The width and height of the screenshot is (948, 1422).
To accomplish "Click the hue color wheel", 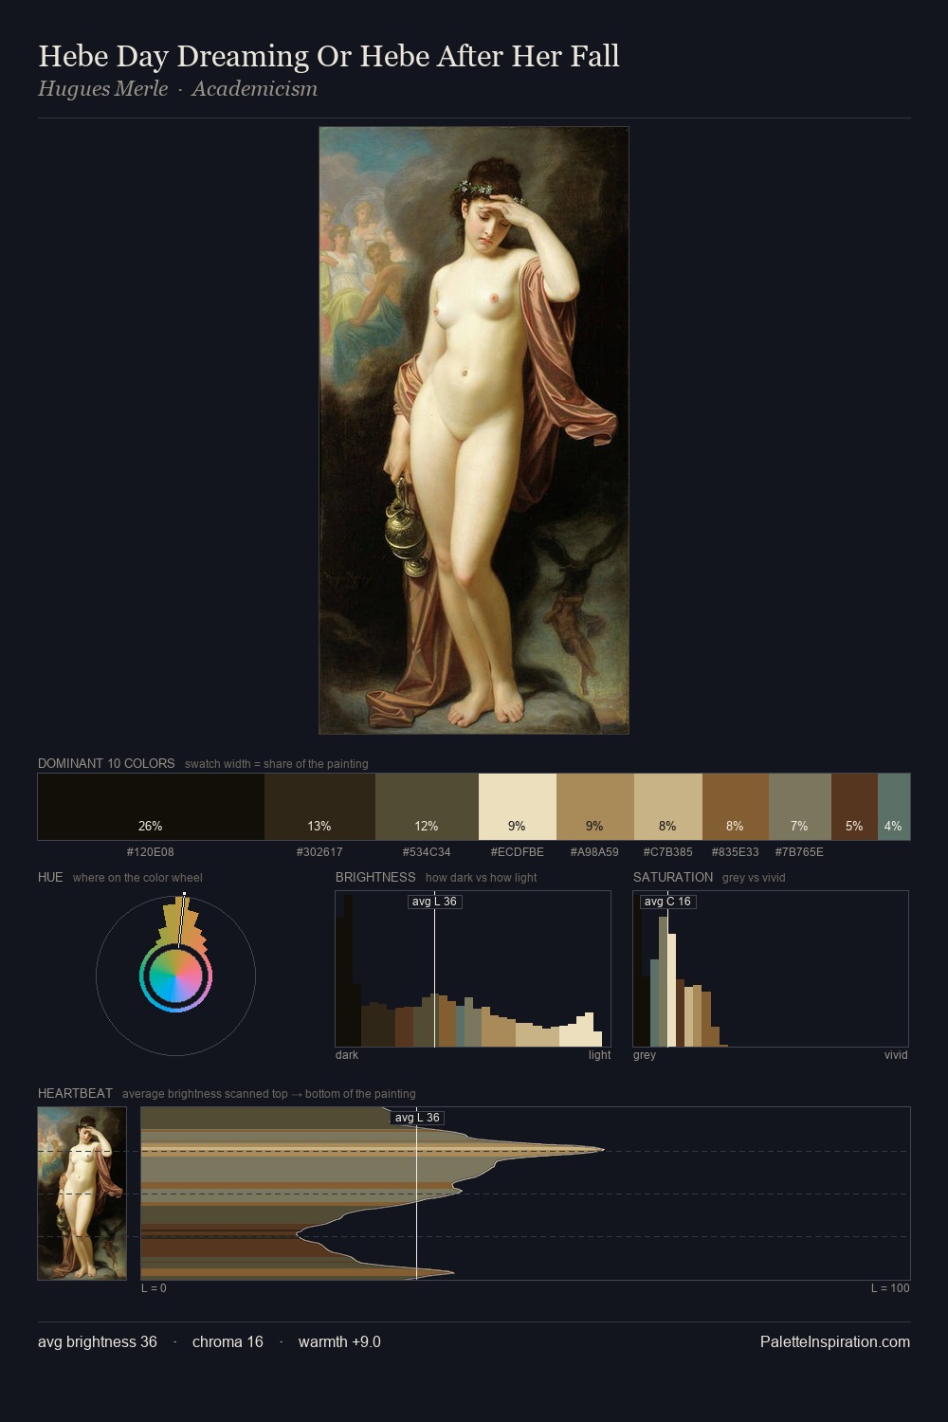I will click(x=175, y=975).
